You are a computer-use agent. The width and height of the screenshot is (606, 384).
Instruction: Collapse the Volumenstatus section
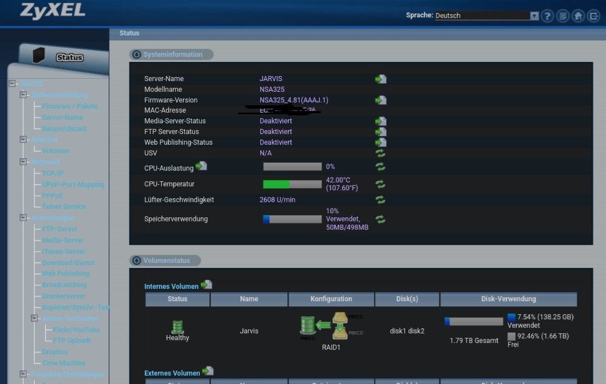click(x=136, y=260)
